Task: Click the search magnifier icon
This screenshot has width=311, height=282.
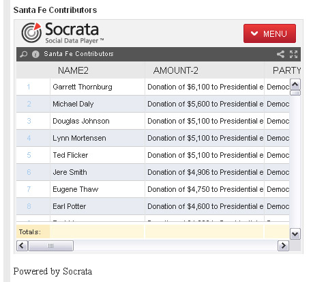Action: click(23, 54)
